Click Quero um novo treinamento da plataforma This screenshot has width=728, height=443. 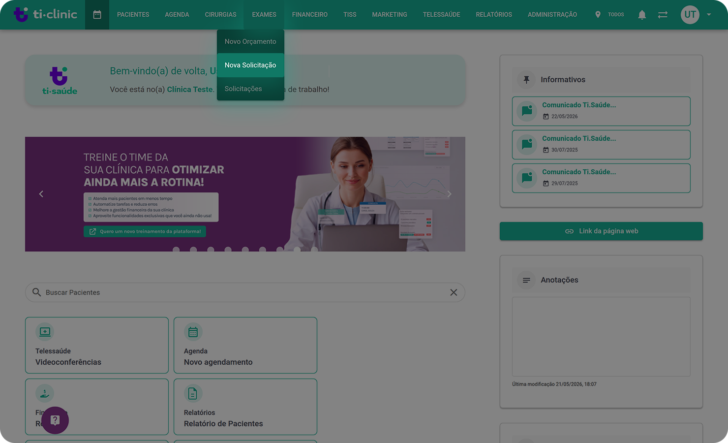tap(145, 231)
